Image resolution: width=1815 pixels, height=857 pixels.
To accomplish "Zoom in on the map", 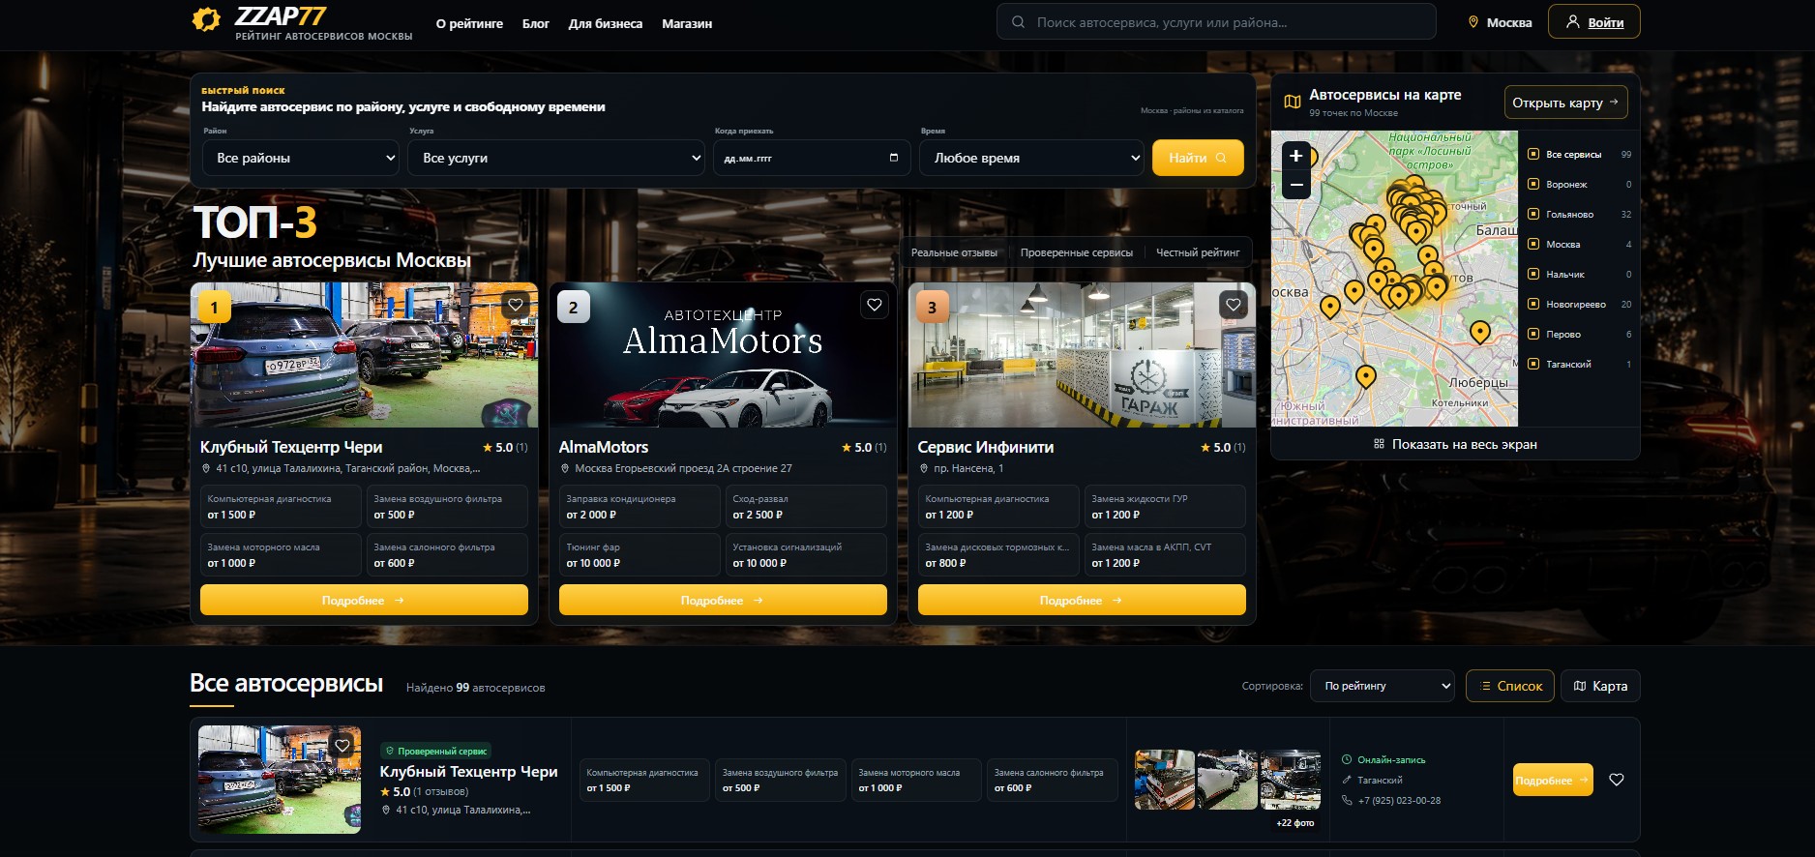I will 1296,156.
